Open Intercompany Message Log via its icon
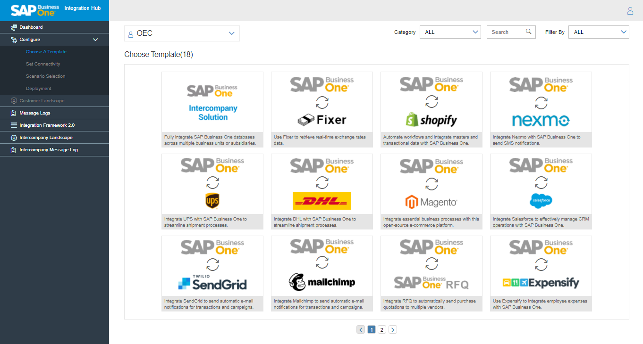This screenshot has width=643, height=344. pyautogui.click(x=13, y=149)
